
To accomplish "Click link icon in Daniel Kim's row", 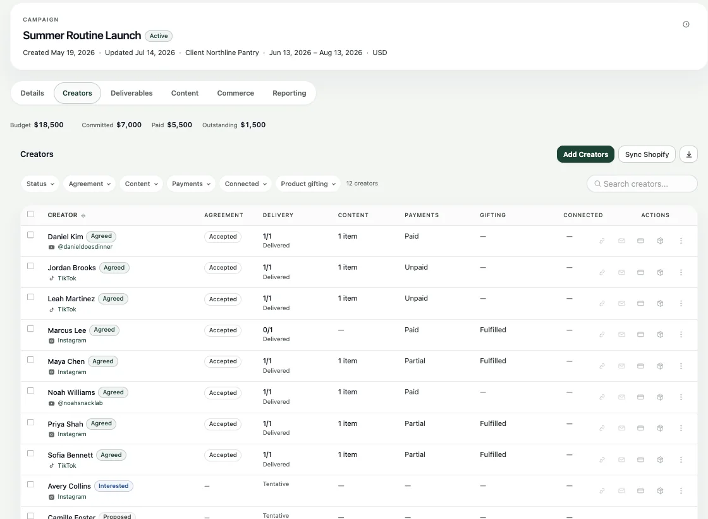I will pyautogui.click(x=602, y=241).
